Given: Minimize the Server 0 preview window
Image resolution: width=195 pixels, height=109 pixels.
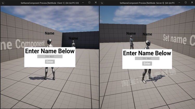Looking at the screenshot, I should (182, 3).
